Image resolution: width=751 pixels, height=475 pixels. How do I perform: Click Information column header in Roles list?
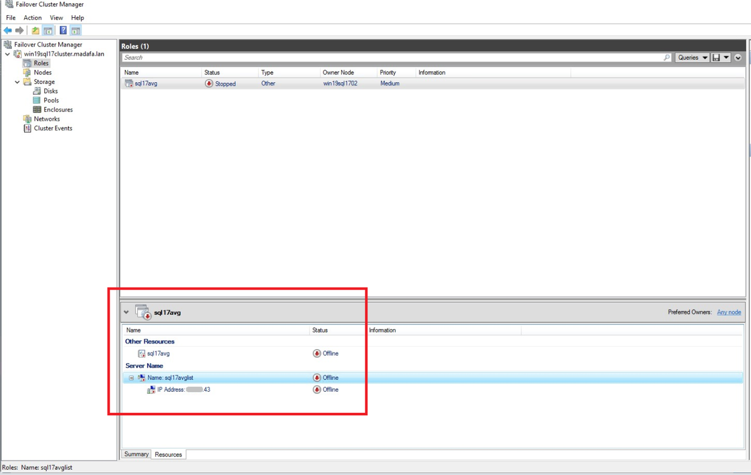tap(493, 73)
